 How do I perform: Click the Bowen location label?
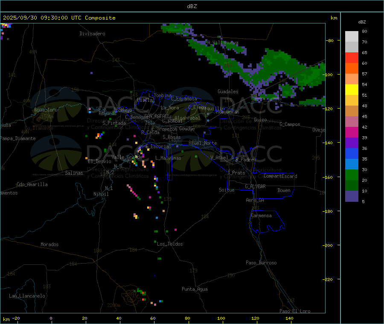[x=284, y=190]
